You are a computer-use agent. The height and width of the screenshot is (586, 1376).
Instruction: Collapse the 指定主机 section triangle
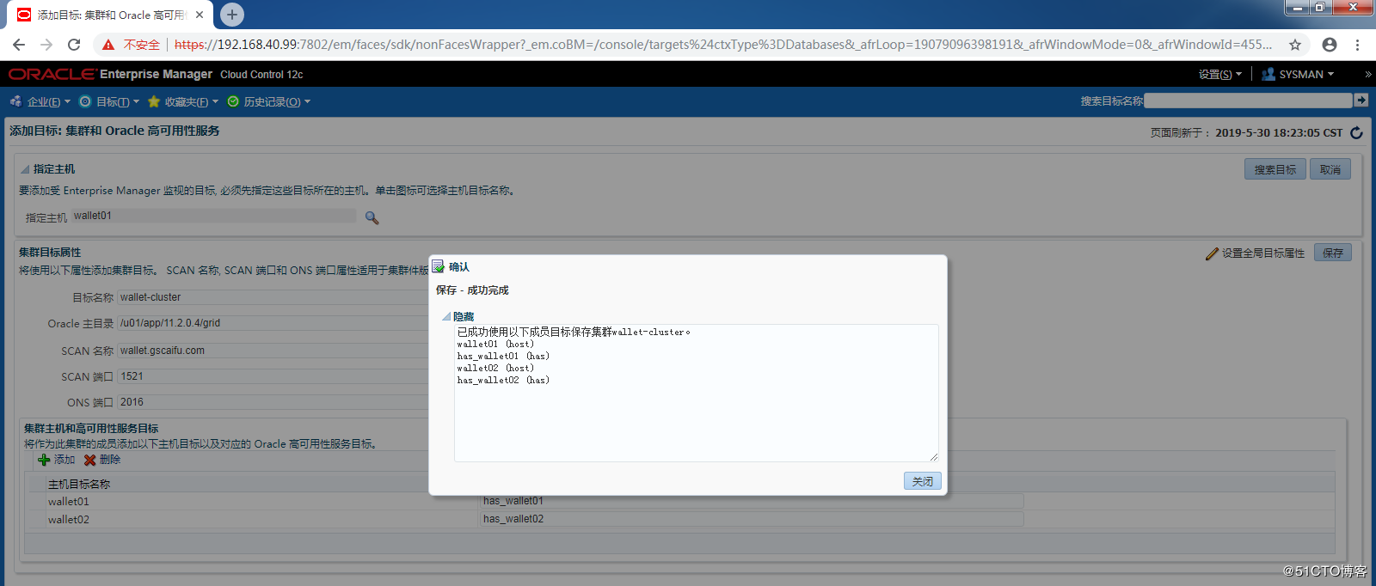[x=25, y=169]
